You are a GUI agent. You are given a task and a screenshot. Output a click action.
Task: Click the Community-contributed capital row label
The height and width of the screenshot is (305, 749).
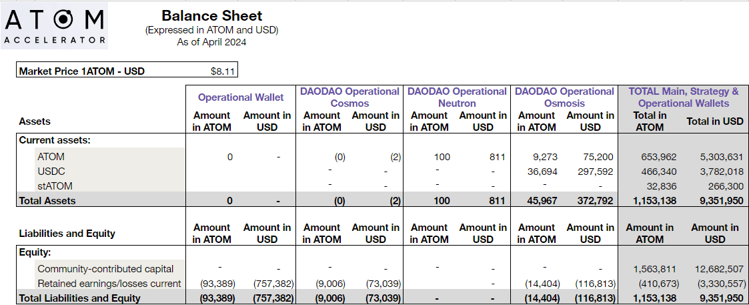(105, 269)
